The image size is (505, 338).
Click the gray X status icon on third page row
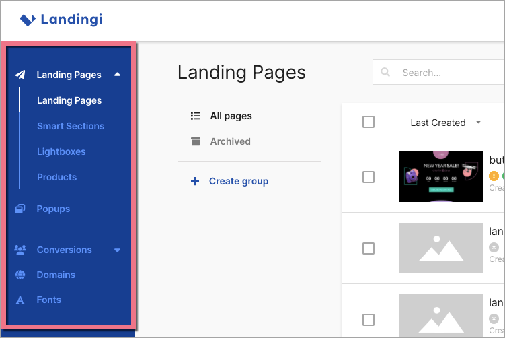pyautogui.click(x=494, y=319)
